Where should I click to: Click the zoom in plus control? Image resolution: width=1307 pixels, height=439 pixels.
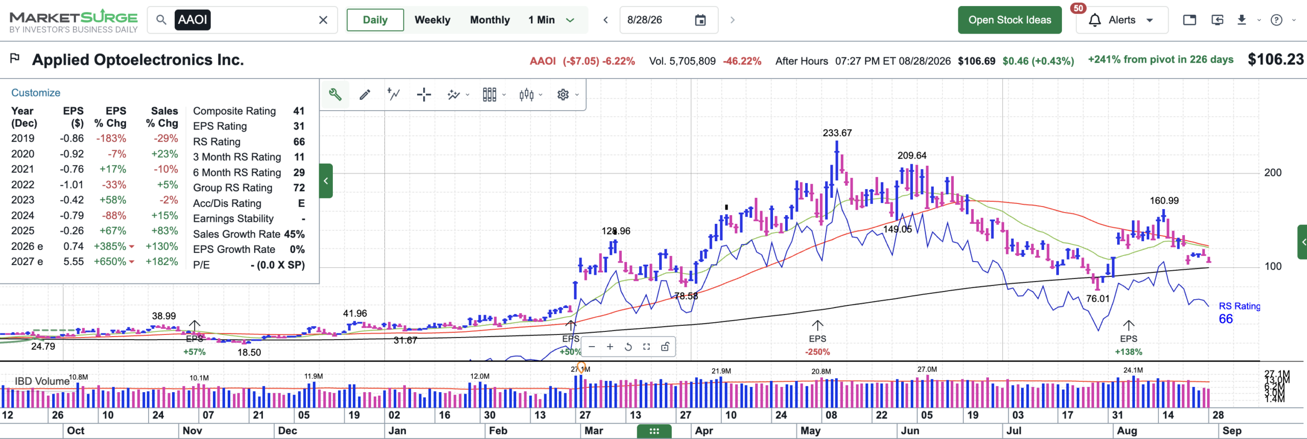click(610, 347)
